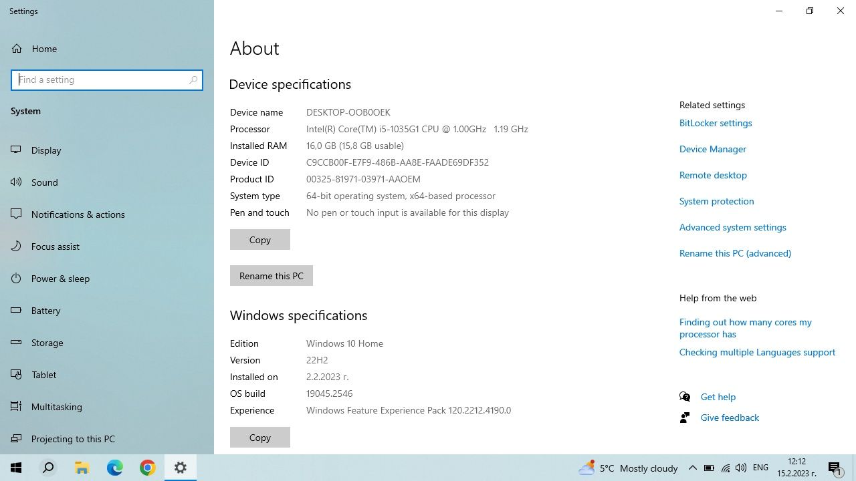Open Advanced system settings link
The width and height of the screenshot is (856, 481).
point(733,227)
